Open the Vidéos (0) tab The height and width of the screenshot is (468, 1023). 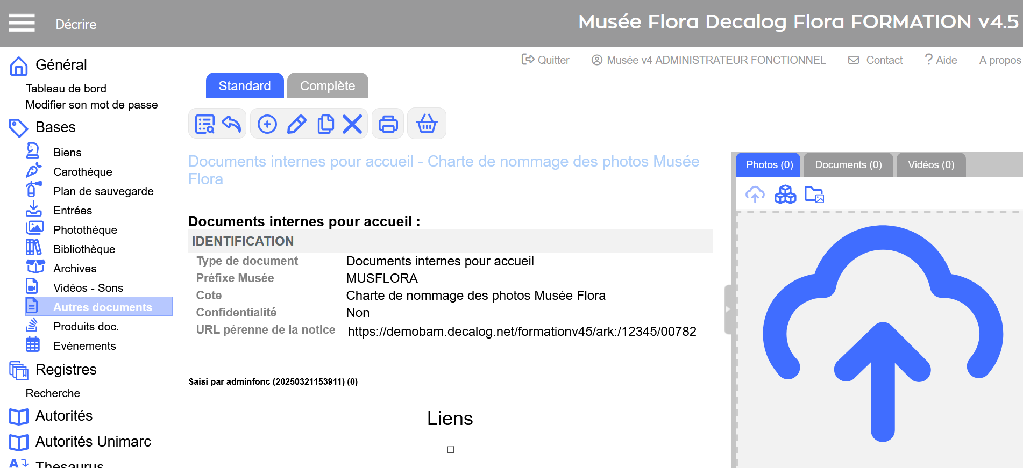coord(931,165)
